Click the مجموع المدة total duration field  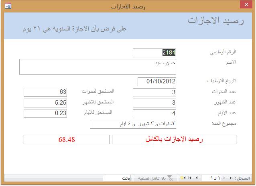coord(133,124)
